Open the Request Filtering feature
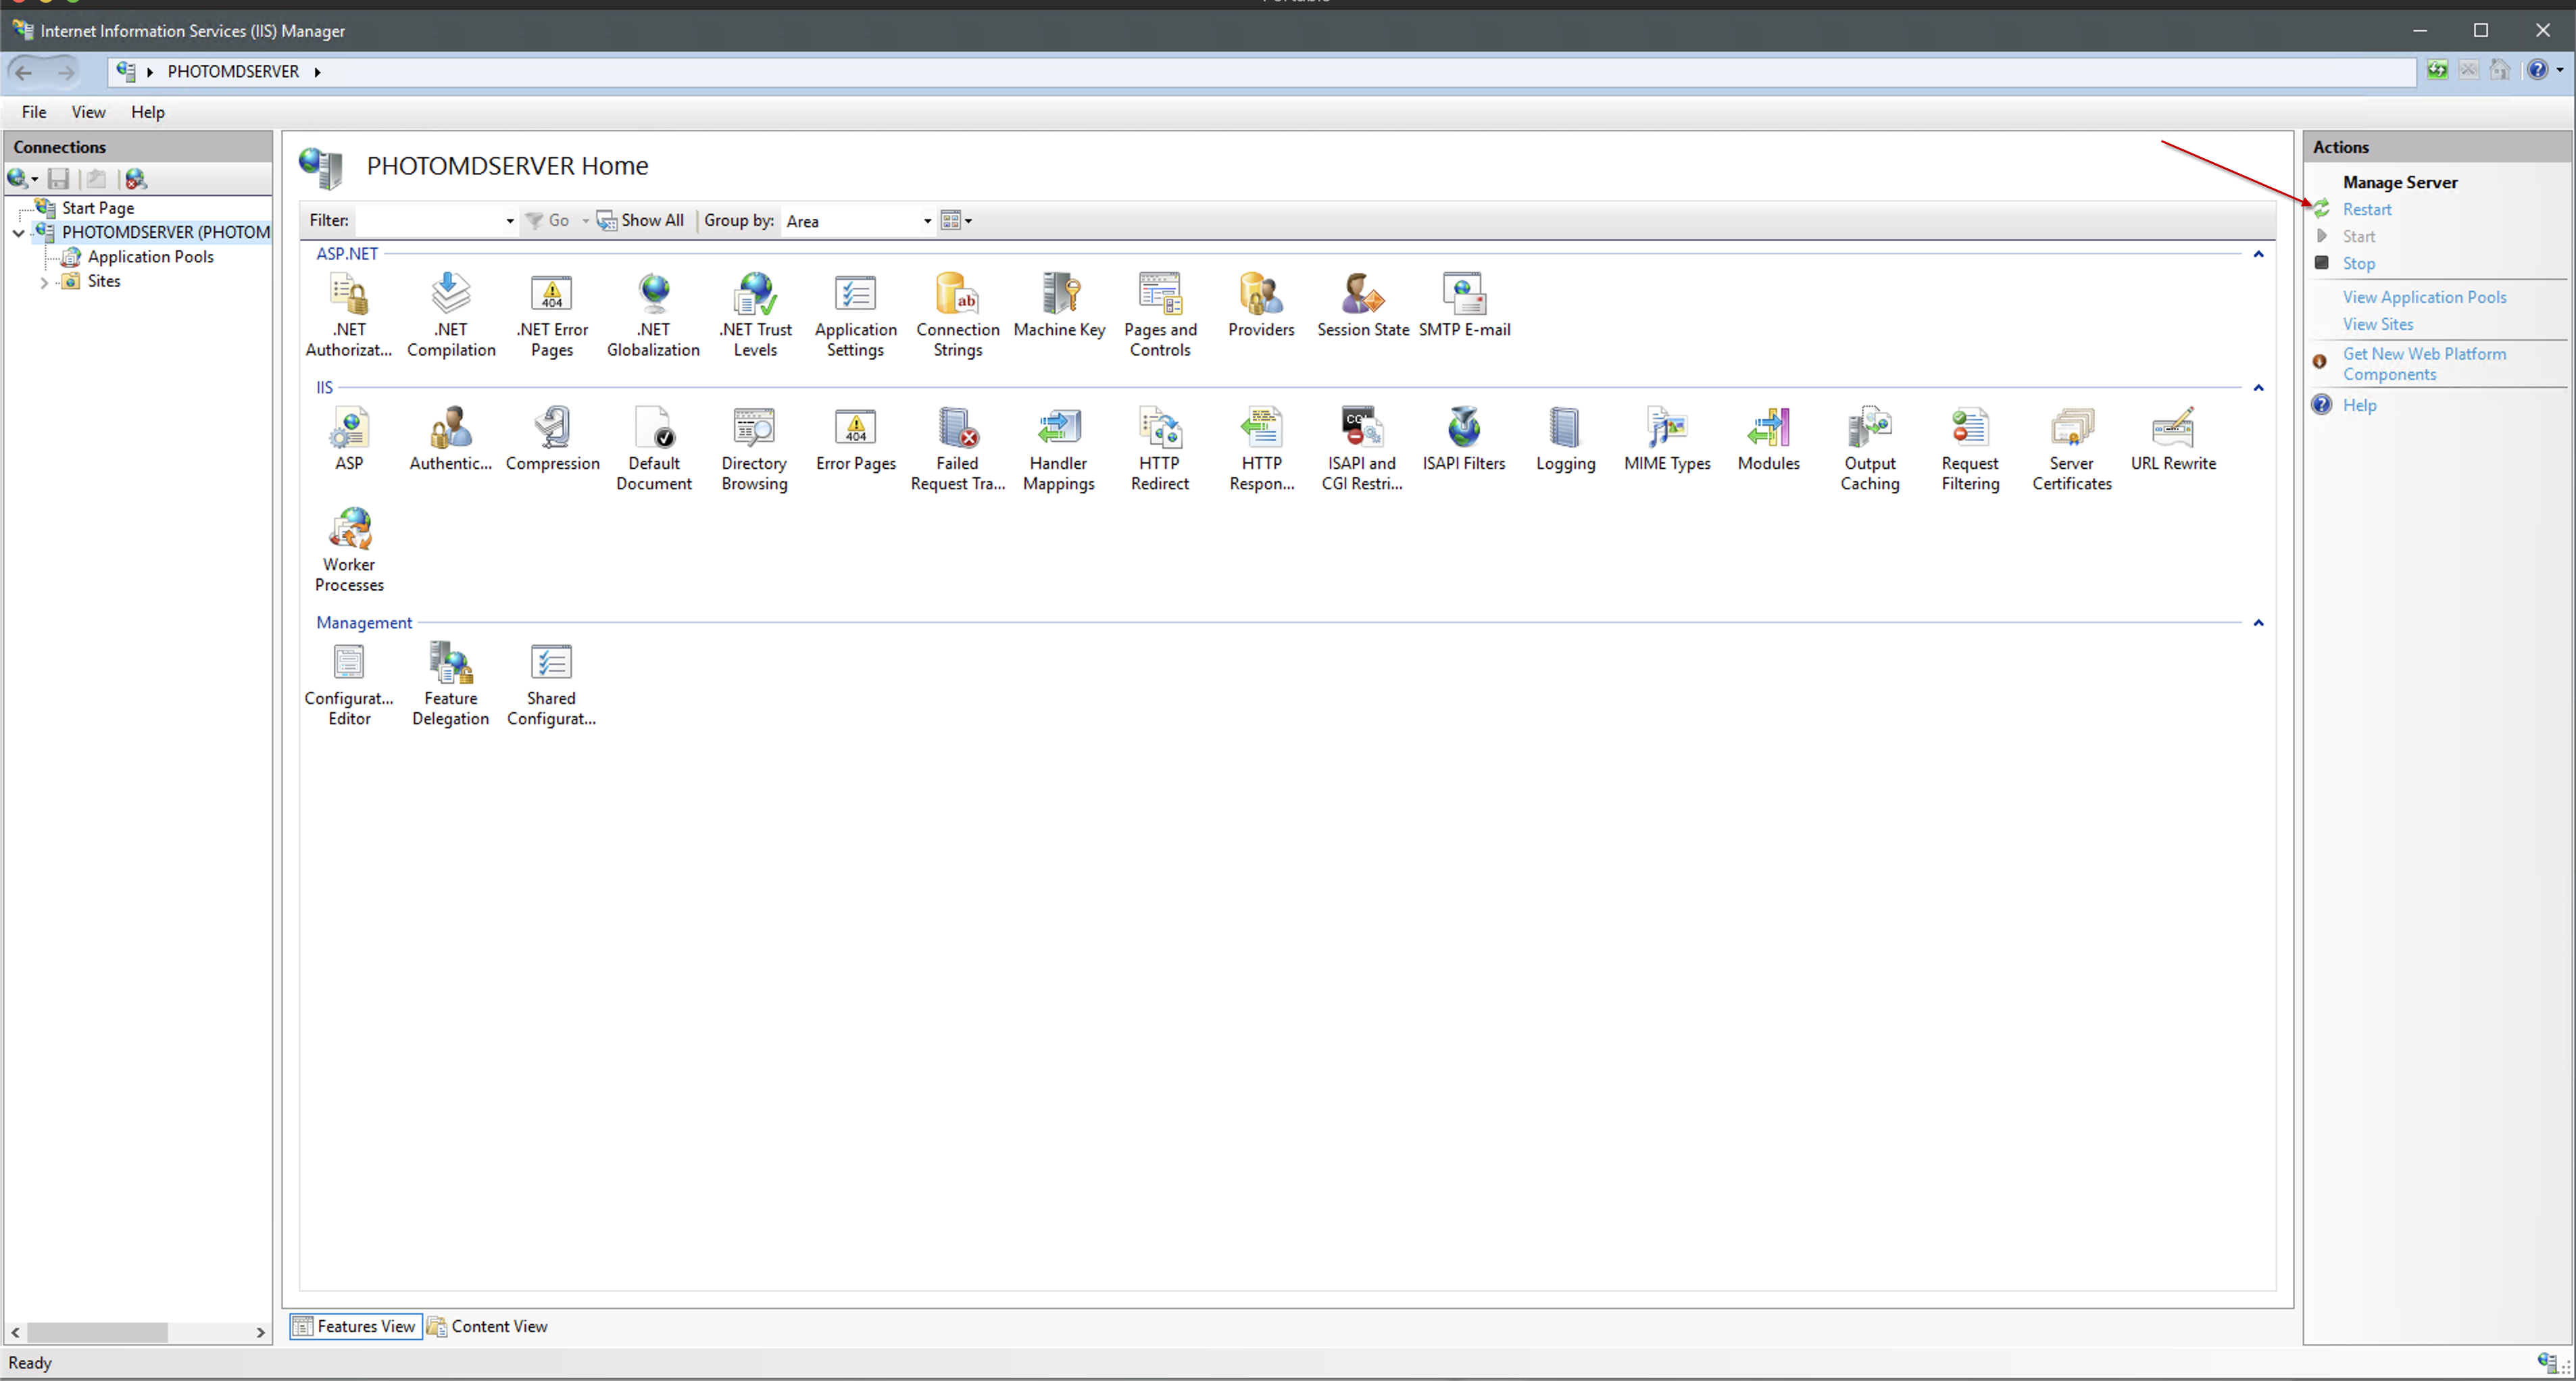The width and height of the screenshot is (2576, 1381). click(1970, 448)
